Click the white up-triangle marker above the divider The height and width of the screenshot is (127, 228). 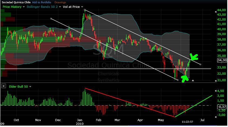pos(193,80)
